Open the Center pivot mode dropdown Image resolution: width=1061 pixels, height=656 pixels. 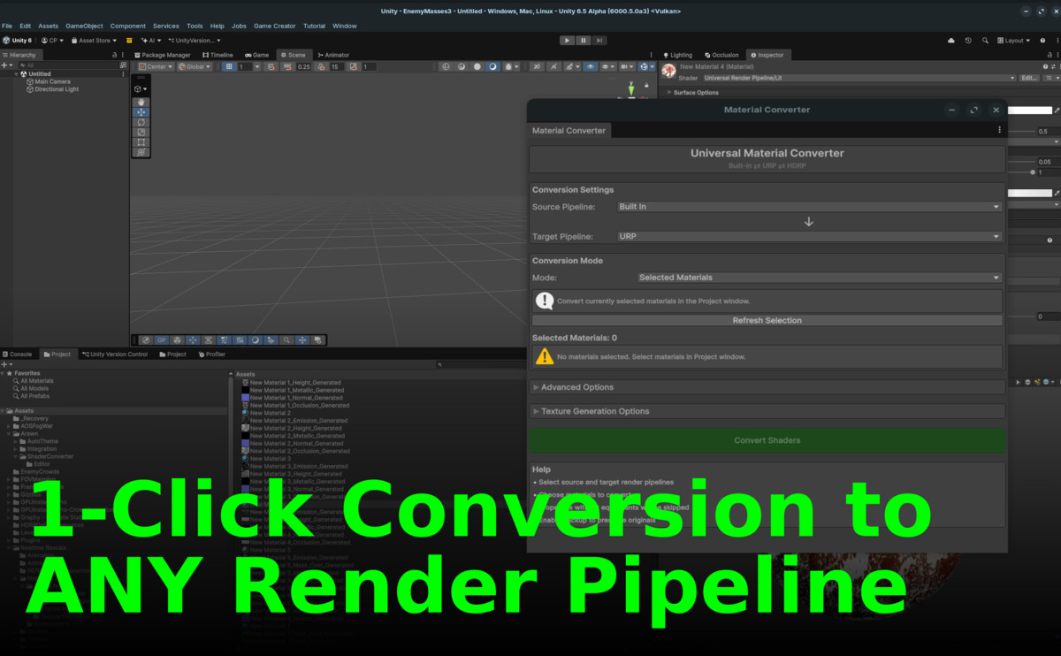pyautogui.click(x=155, y=66)
